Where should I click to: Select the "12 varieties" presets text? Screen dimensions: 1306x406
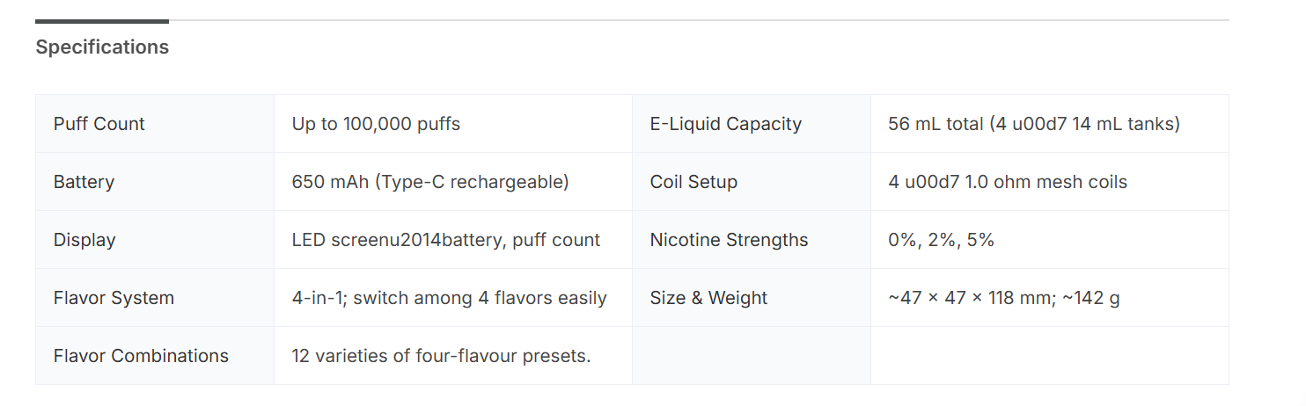[441, 356]
